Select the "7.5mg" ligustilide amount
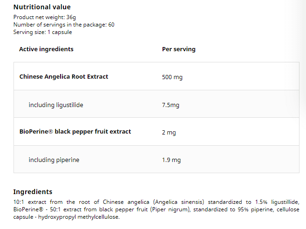 click(170, 105)
